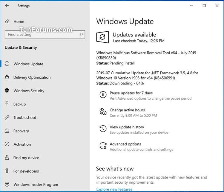Click the Change active hours clock icon
The image size is (224, 192).
click(103, 112)
